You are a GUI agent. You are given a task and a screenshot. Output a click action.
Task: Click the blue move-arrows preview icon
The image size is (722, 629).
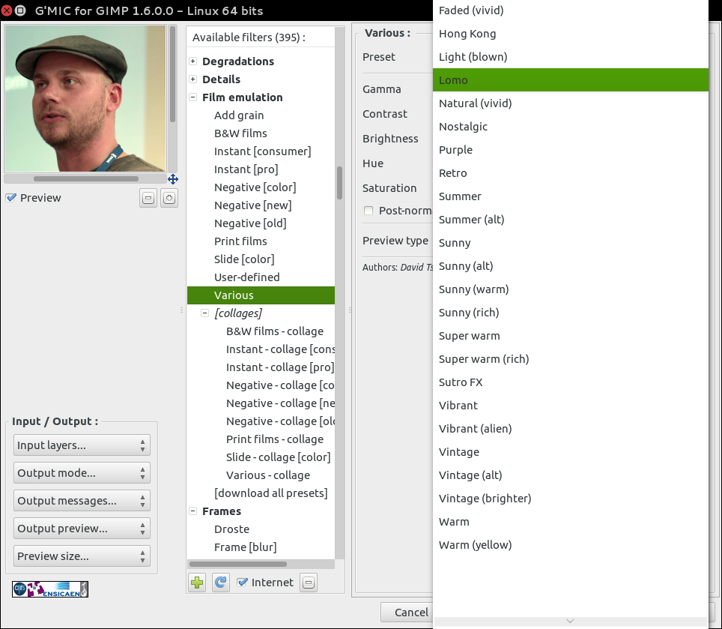[173, 179]
